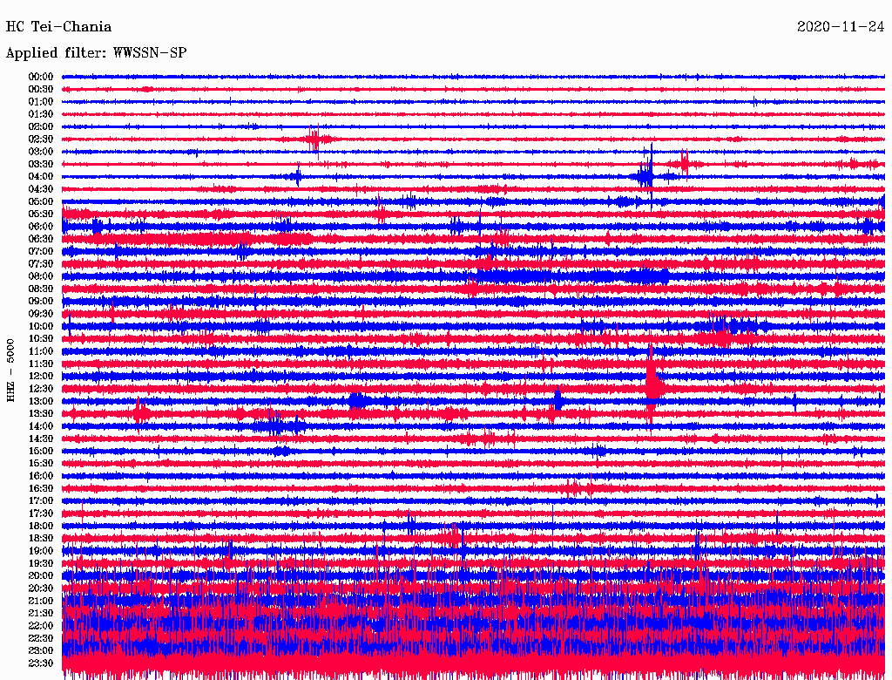Image resolution: width=892 pixels, height=680 pixels.
Task: Select the 09:00 time label
Action: point(41,302)
